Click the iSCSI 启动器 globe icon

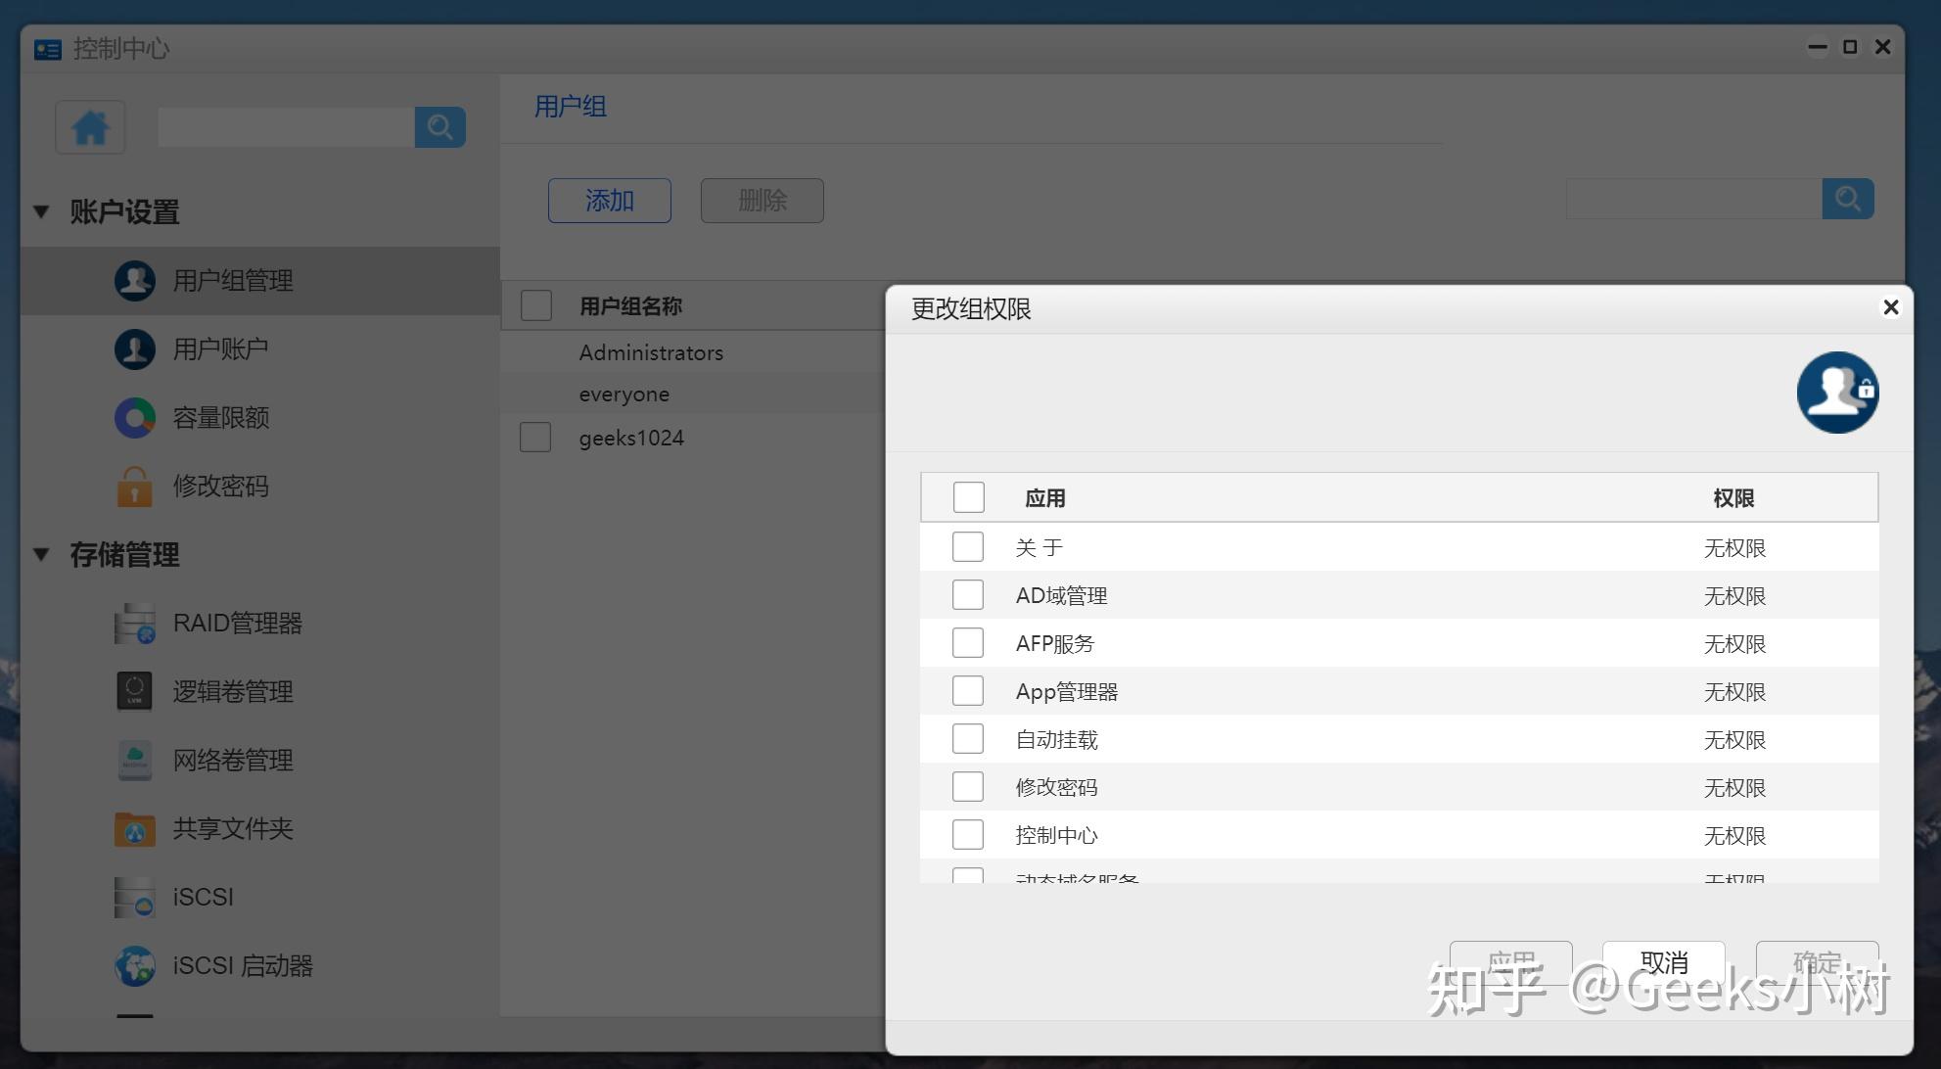click(135, 966)
